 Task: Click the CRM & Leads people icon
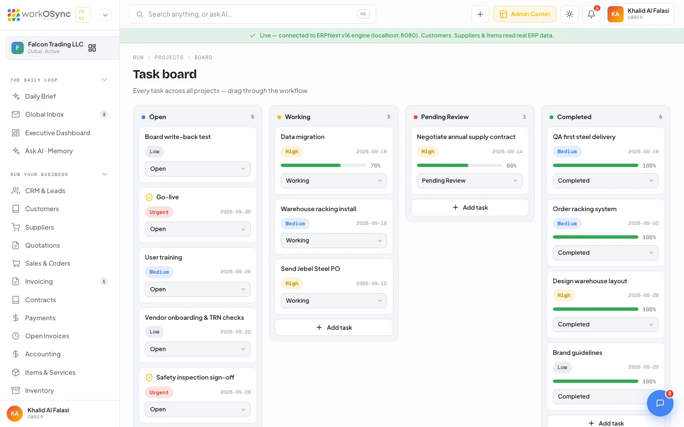tap(16, 191)
